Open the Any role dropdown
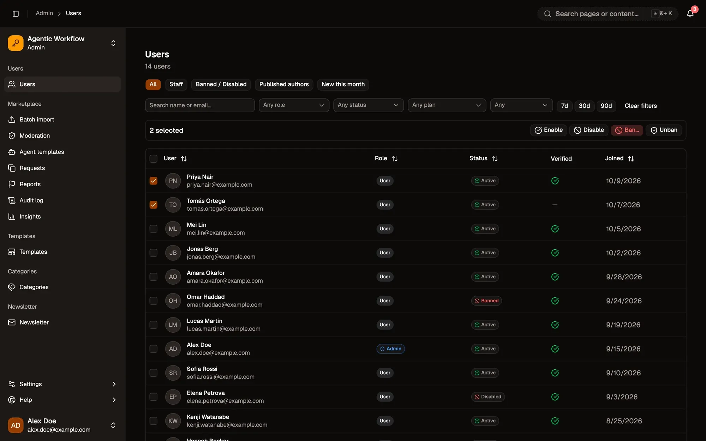 [x=294, y=105]
